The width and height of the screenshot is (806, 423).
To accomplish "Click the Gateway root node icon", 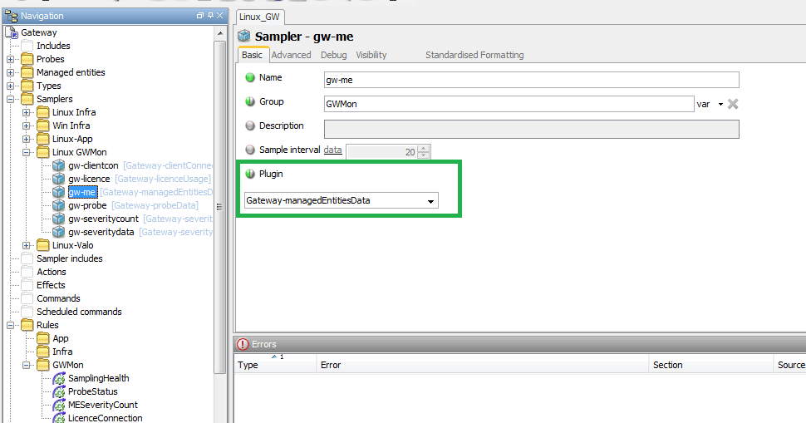I will pyautogui.click(x=12, y=32).
